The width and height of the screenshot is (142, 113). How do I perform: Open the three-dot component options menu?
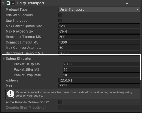click(x=138, y=3)
